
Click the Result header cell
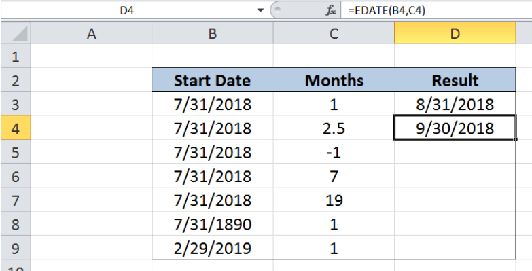[455, 80]
